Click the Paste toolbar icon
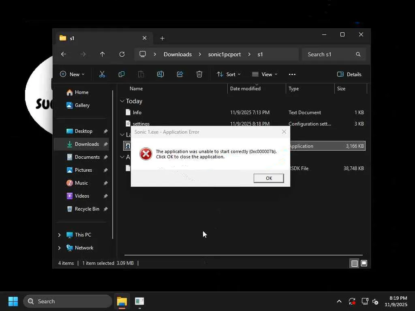 141,75
